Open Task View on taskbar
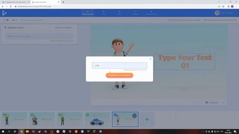Viewport: 239px width, 134px height. click(x=15, y=131)
